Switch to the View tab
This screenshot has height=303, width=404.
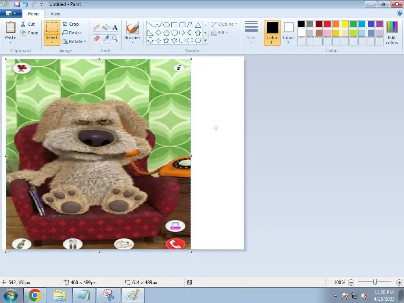55,14
